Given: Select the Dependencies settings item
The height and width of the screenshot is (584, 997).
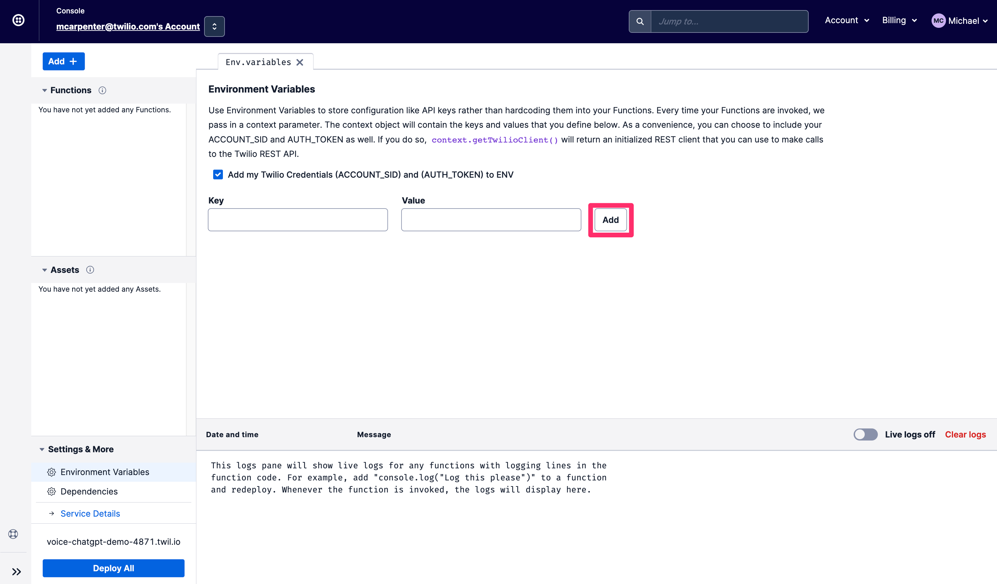Looking at the screenshot, I should [x=88, y=491].
